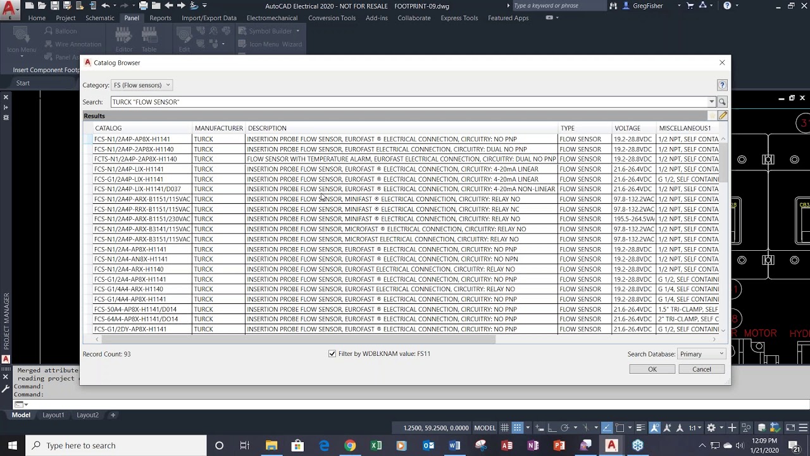
Task: Click the annotation monitor plus icon
Action: 732,427
